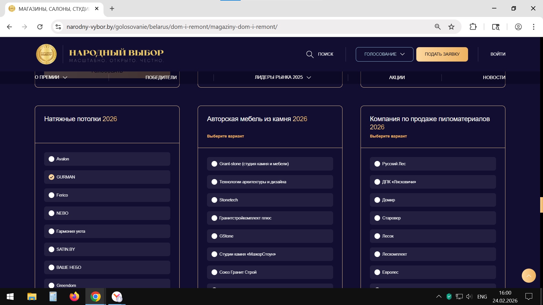The image size is (543, 305).
Task: Go to the НОВОСТИ menu item
Action: (x=494, y=77)
